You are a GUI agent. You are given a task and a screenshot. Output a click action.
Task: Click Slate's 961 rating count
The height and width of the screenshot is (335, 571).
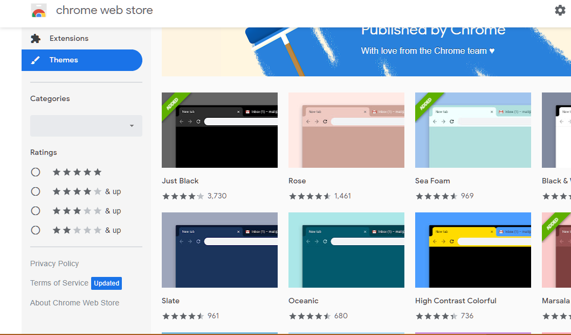point(214,316)
